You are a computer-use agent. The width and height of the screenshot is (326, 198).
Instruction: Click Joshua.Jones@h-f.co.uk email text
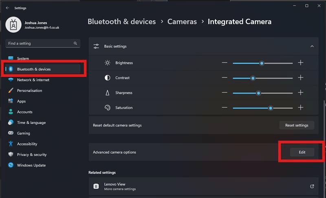click(42, 28)
